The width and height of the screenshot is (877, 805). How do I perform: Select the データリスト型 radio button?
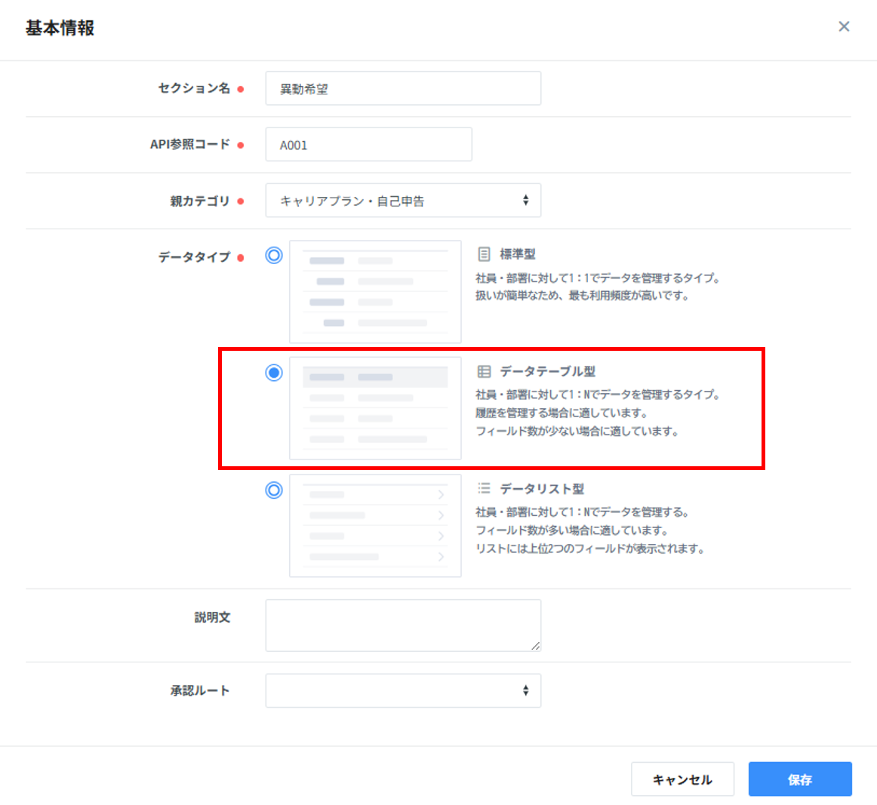[x=274, y=490]
